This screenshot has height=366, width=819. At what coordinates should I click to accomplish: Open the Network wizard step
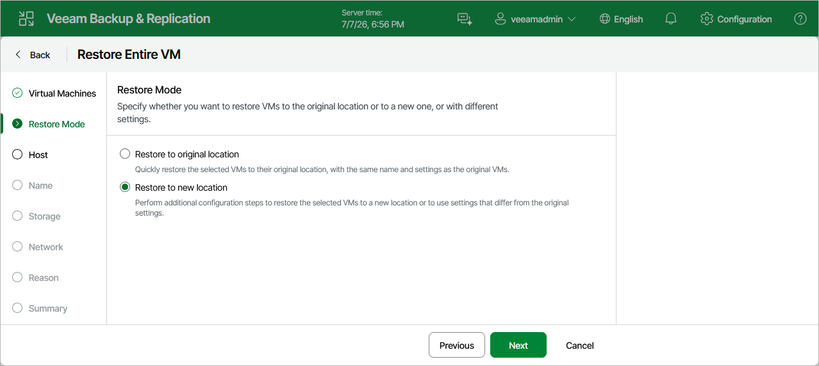pos(46,247)
